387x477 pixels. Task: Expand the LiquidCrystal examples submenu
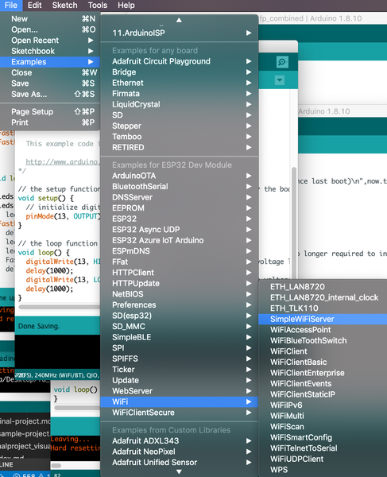(x=179, y=104)
